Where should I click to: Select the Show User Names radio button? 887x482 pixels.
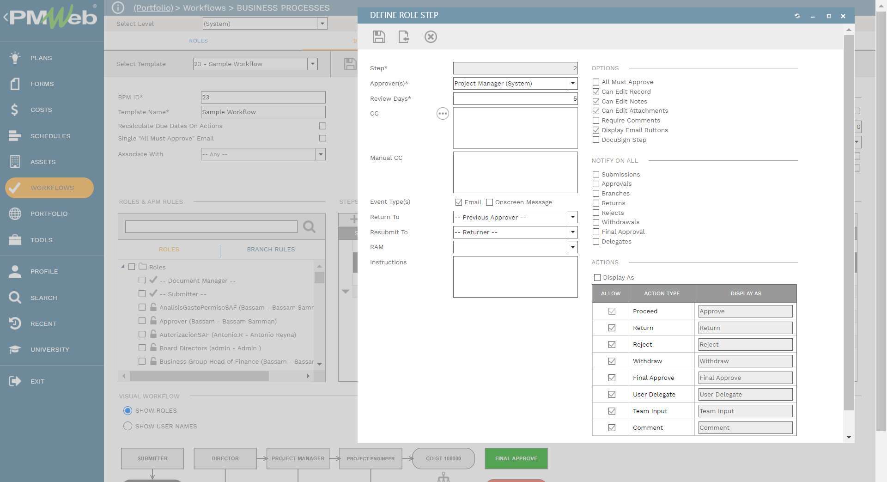tap(128, 426)
